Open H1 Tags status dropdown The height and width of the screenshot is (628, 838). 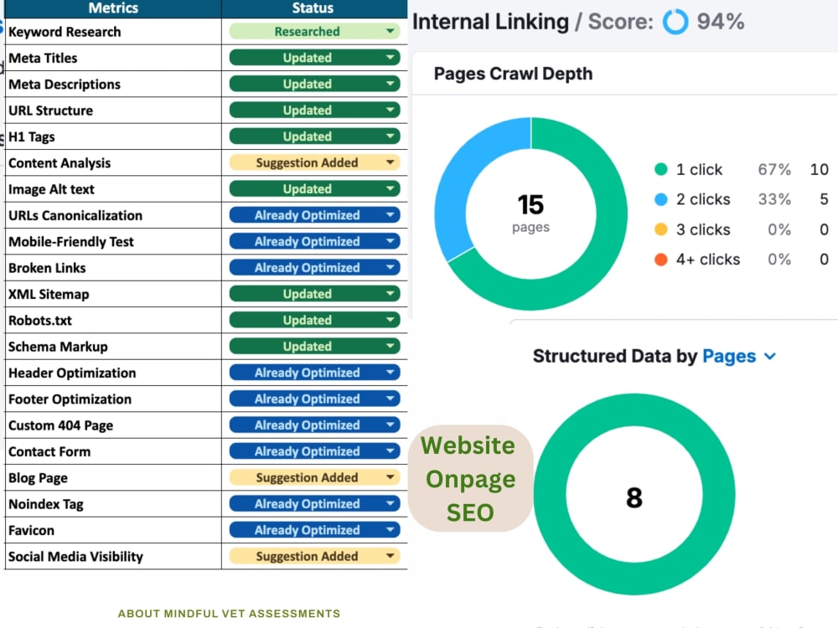tap(315, 136)
